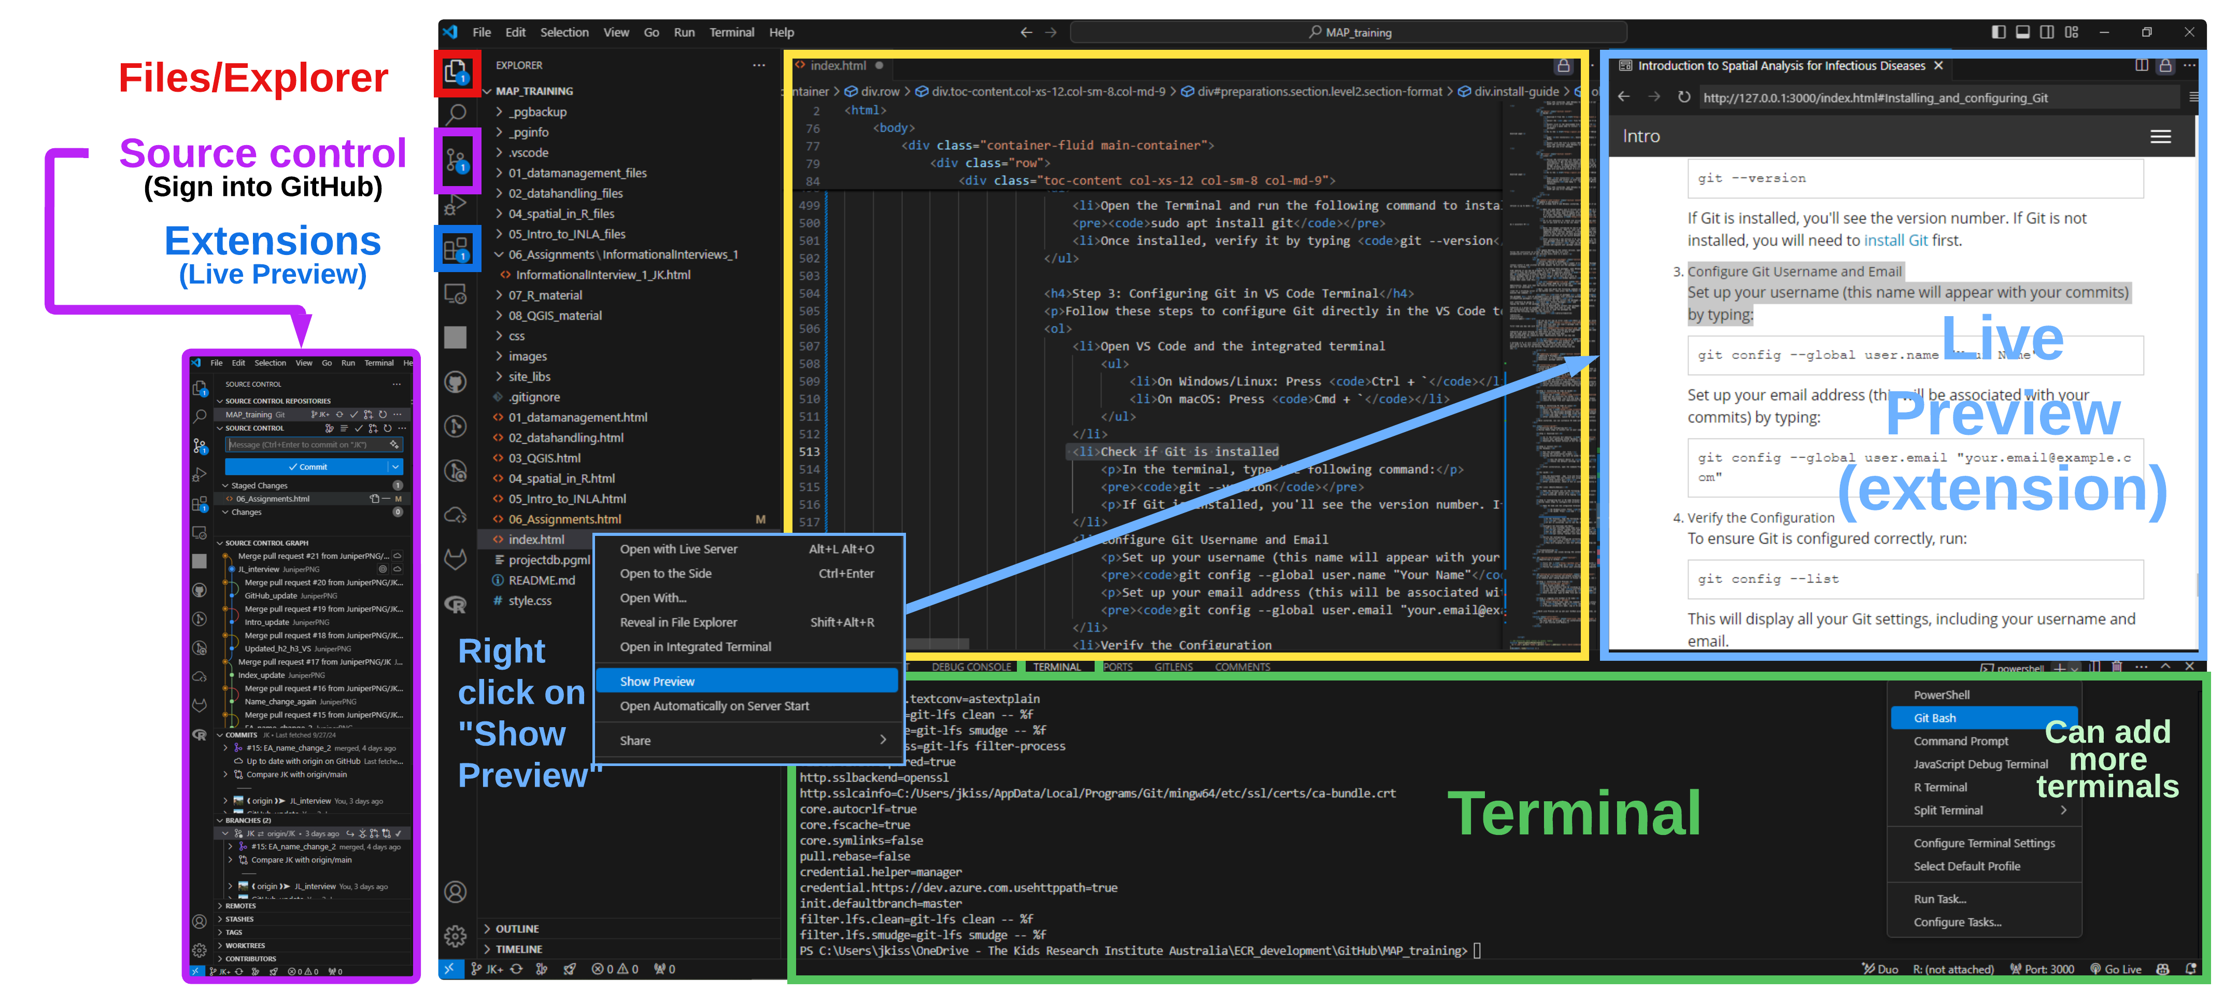Expand Split Terminal submenu arrow

coord(2063,810)
